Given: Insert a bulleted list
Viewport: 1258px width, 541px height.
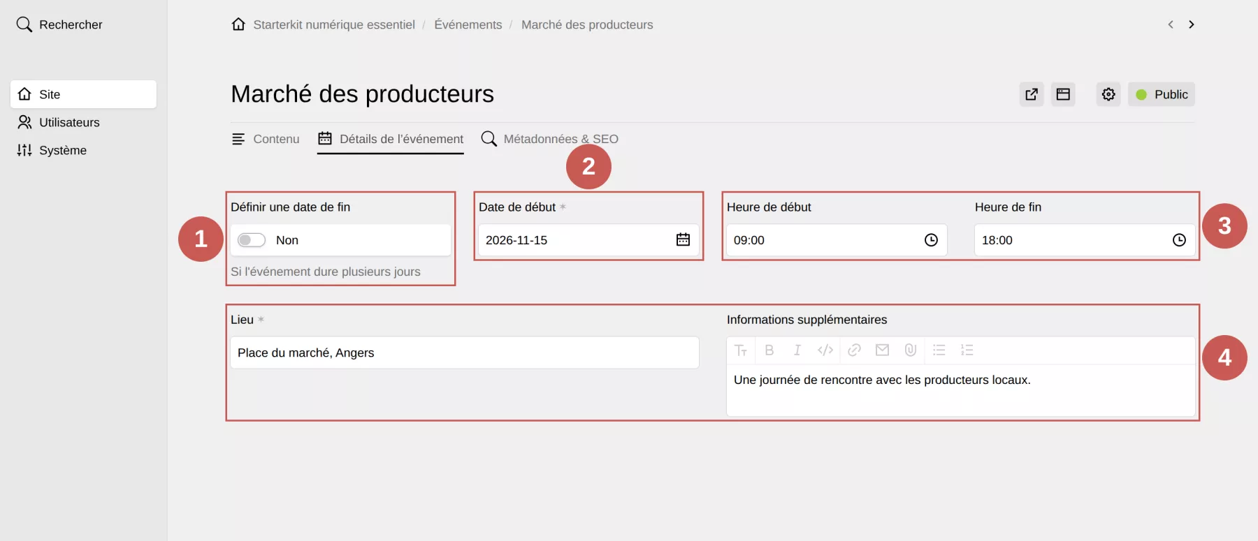Looking at the screenshot, I should (939, 350).
